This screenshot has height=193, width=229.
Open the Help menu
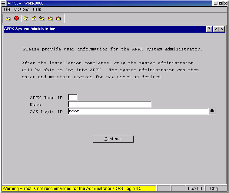pyautogui.click(x=37, y=9)
